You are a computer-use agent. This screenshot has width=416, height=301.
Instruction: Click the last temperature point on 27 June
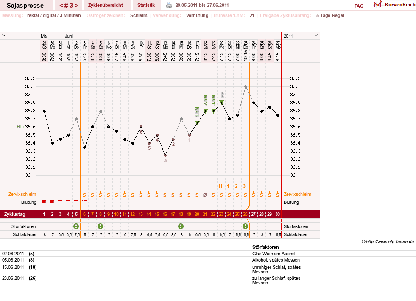point(278,115)
